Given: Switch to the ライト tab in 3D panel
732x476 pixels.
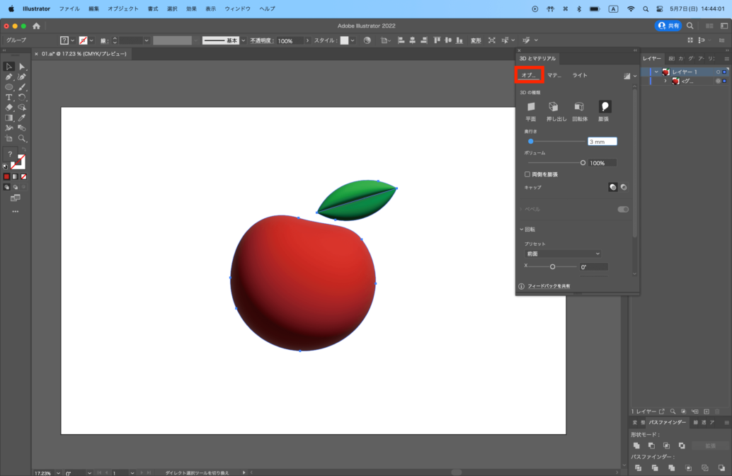Looking at the screenshot, I should pyautogui.click(x=580, y=75).
